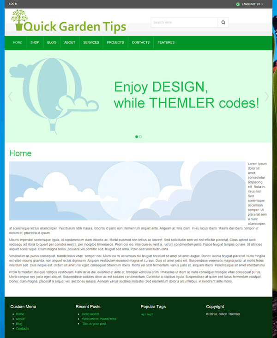Select the second slider dot indicator

(x=140, y=136)
